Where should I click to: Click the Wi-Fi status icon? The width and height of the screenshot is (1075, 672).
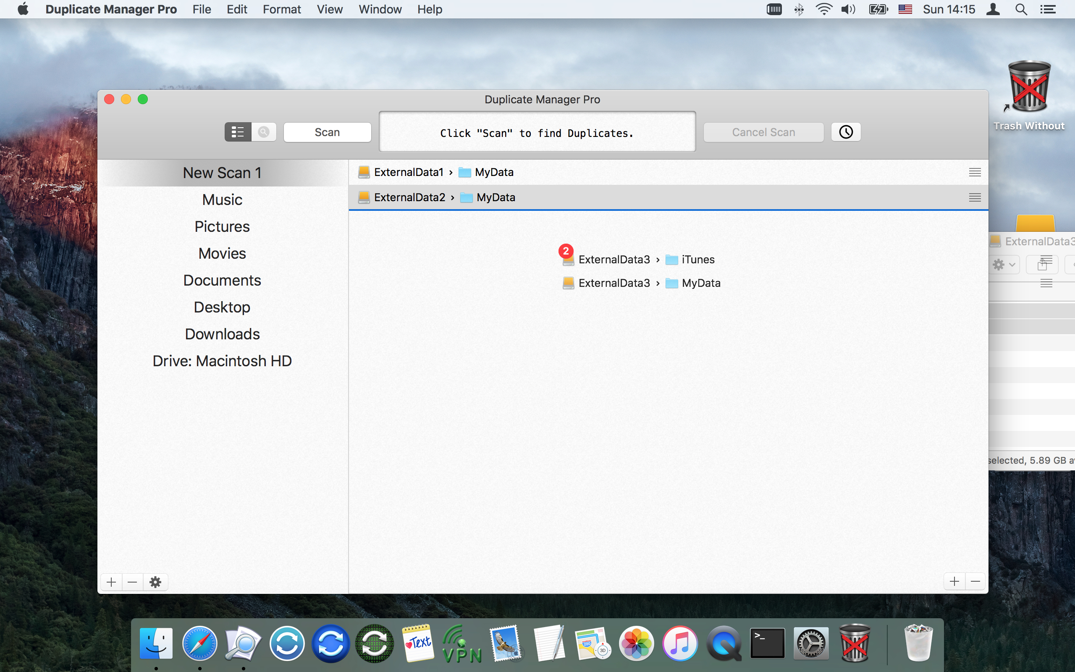(823, 9)
